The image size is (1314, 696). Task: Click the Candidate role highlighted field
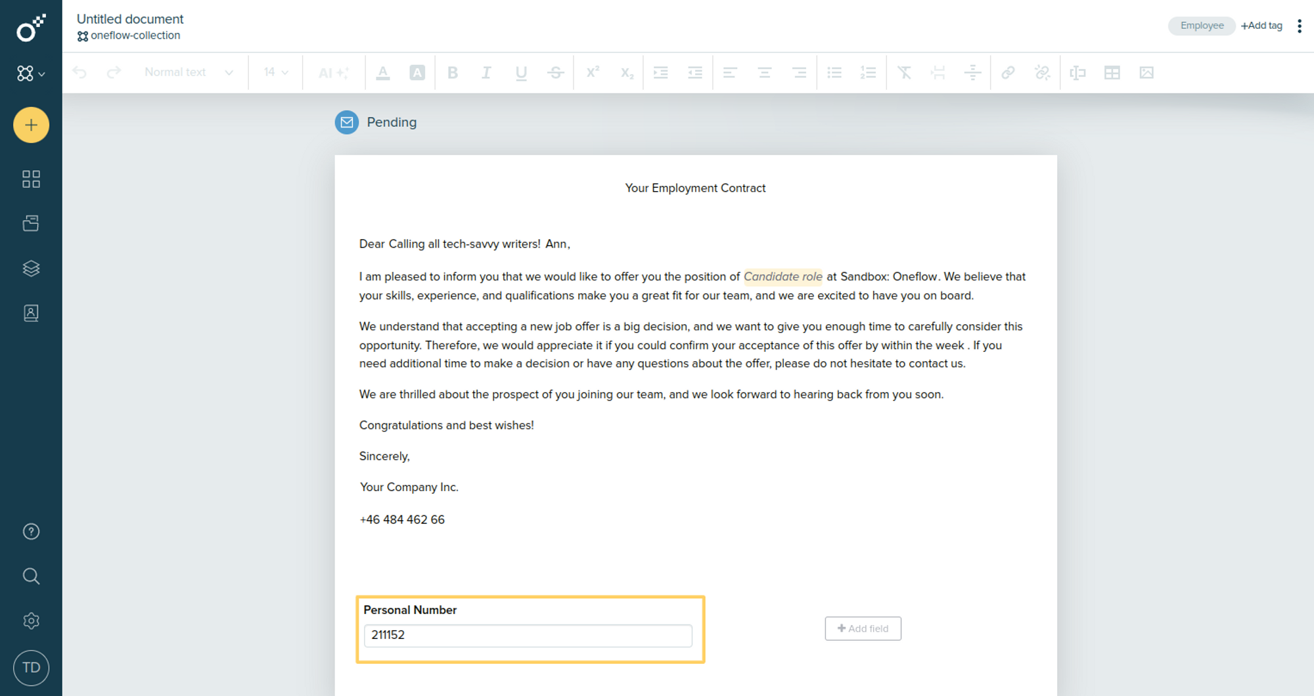pos(782,276)
